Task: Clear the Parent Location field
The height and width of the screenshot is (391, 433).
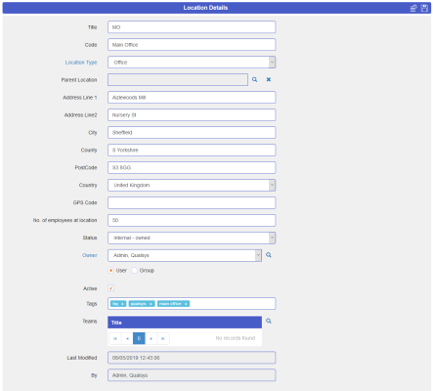Action: pyautogui.click(x=269, y=79)
